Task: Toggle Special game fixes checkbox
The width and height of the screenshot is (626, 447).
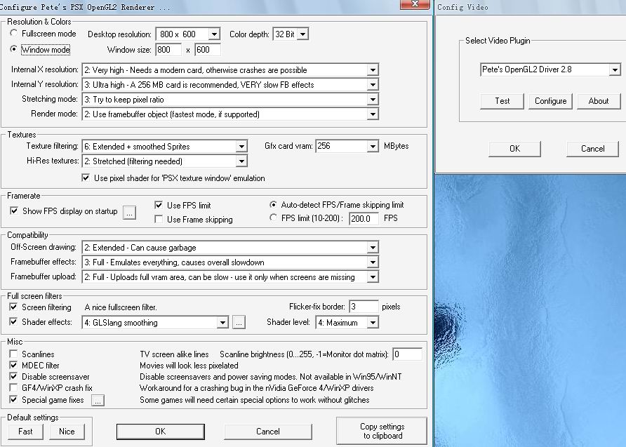Action: tap(13, 399)
